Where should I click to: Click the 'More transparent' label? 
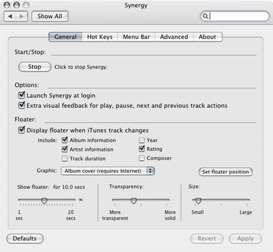pyautogui.click(x=115, y=215)
